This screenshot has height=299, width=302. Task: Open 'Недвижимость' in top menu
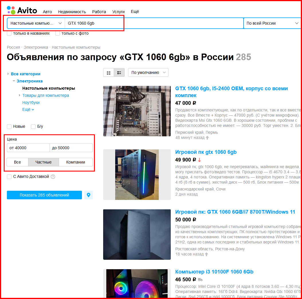[x=72, y=12]
